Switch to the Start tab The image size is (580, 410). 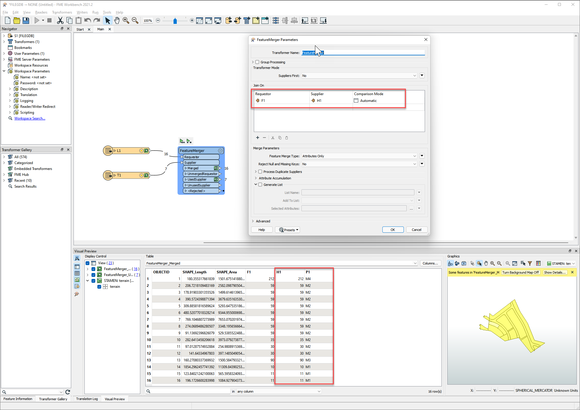pos(80,29)
